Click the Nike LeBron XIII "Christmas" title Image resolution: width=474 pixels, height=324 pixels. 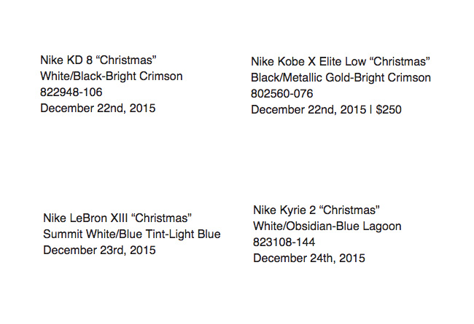pyautogui.click(x=117, y=218)
